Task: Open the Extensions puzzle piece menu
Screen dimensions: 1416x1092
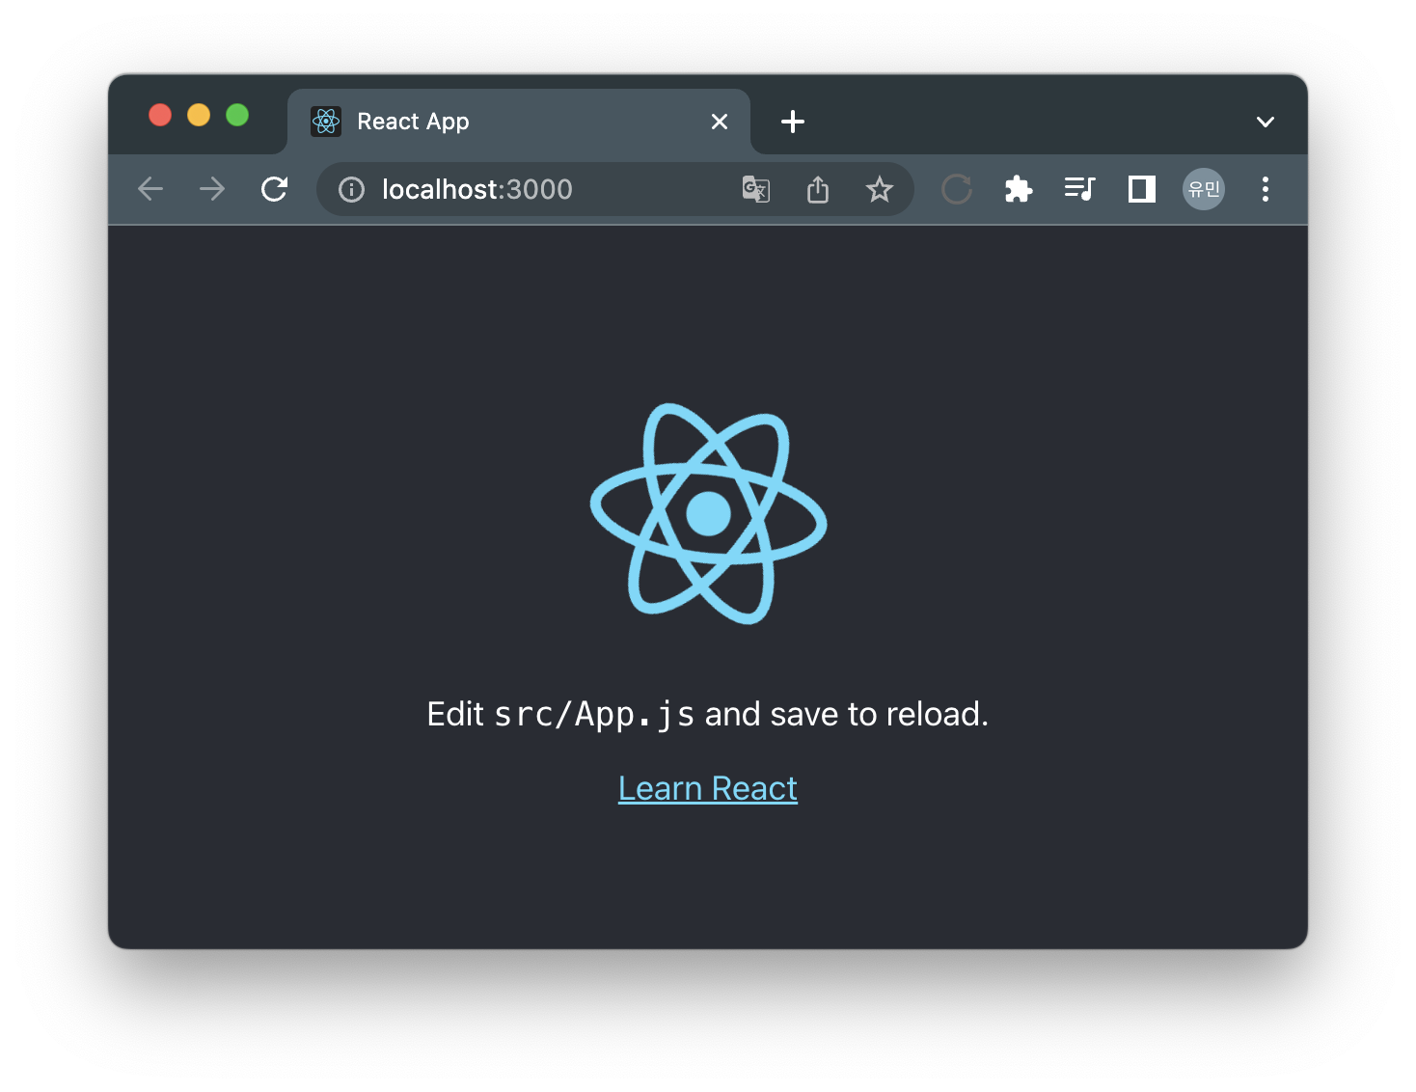Action: [x=1019, y=189]
